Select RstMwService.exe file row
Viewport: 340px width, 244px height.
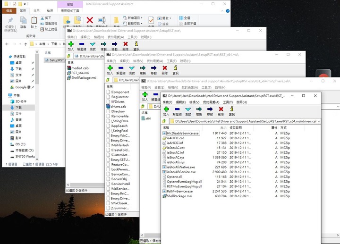[x=179, y=191]
